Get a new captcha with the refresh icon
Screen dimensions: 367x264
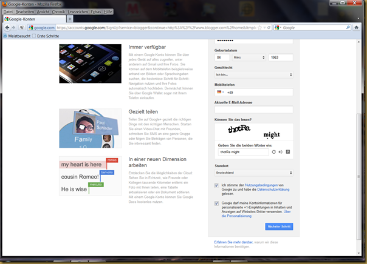coord(273,152)
